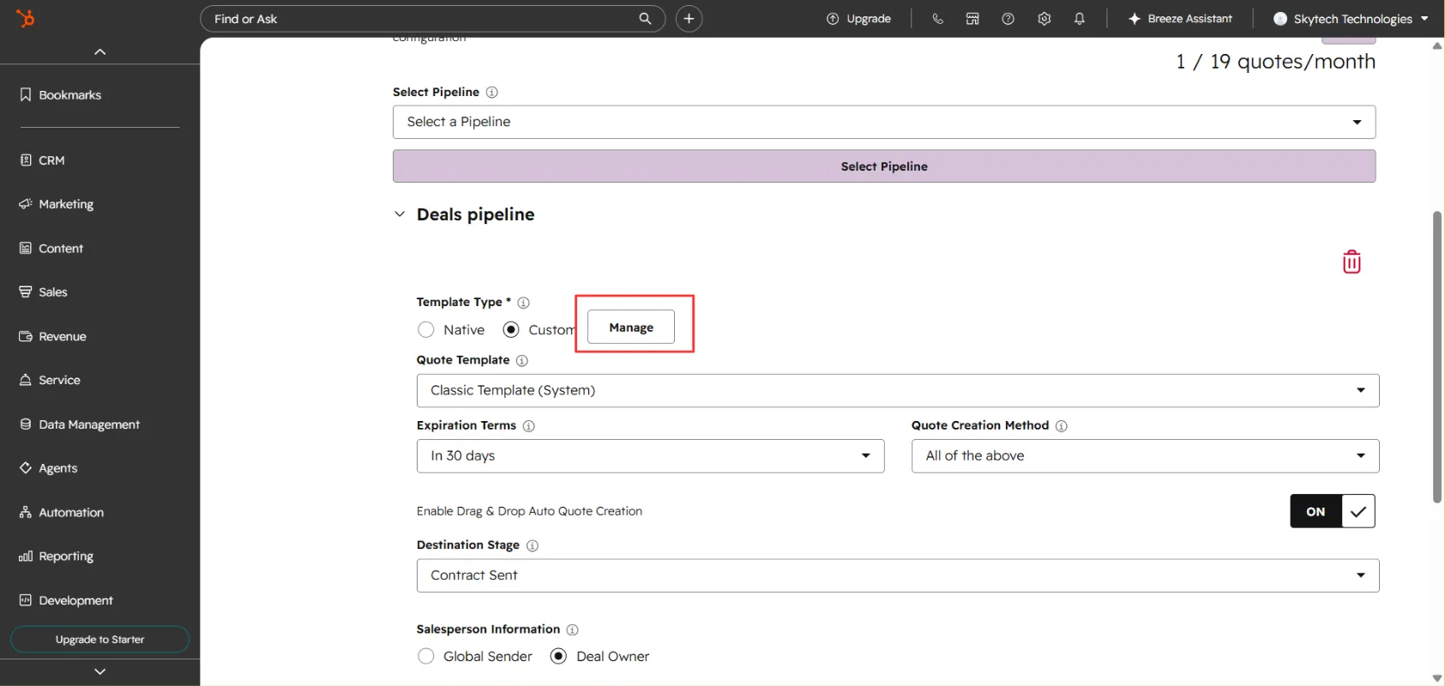Click the purple Select Pipeline button
The width and height of the screenshot is (1445, 686).
pyautogui.click(x=884, y=166)
